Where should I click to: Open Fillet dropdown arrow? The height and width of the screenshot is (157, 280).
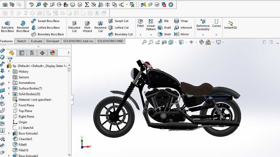[x=140, y=35]
